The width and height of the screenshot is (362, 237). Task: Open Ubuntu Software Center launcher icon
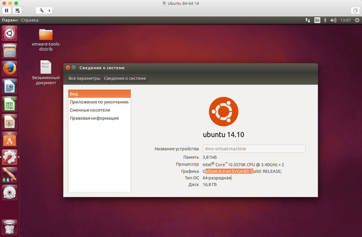pos(10,139)
